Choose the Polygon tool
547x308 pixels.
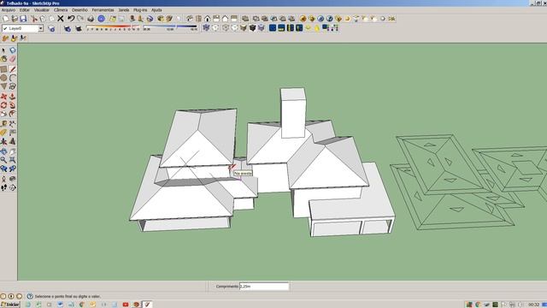[3, 86]
